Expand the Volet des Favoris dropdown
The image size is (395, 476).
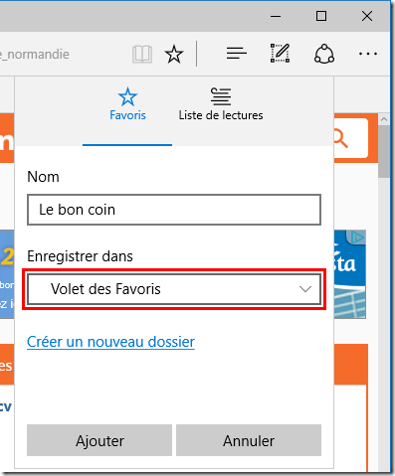click(x=174, y=289)
